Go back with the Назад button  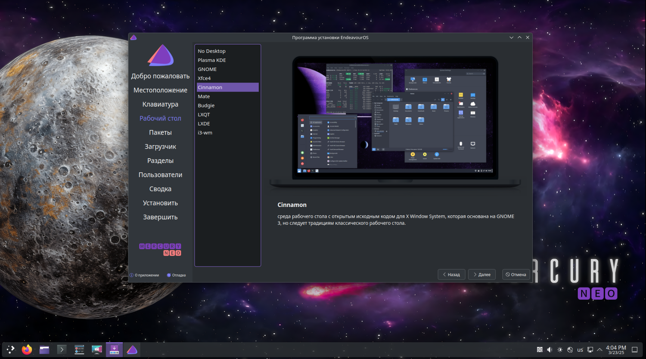451,274
